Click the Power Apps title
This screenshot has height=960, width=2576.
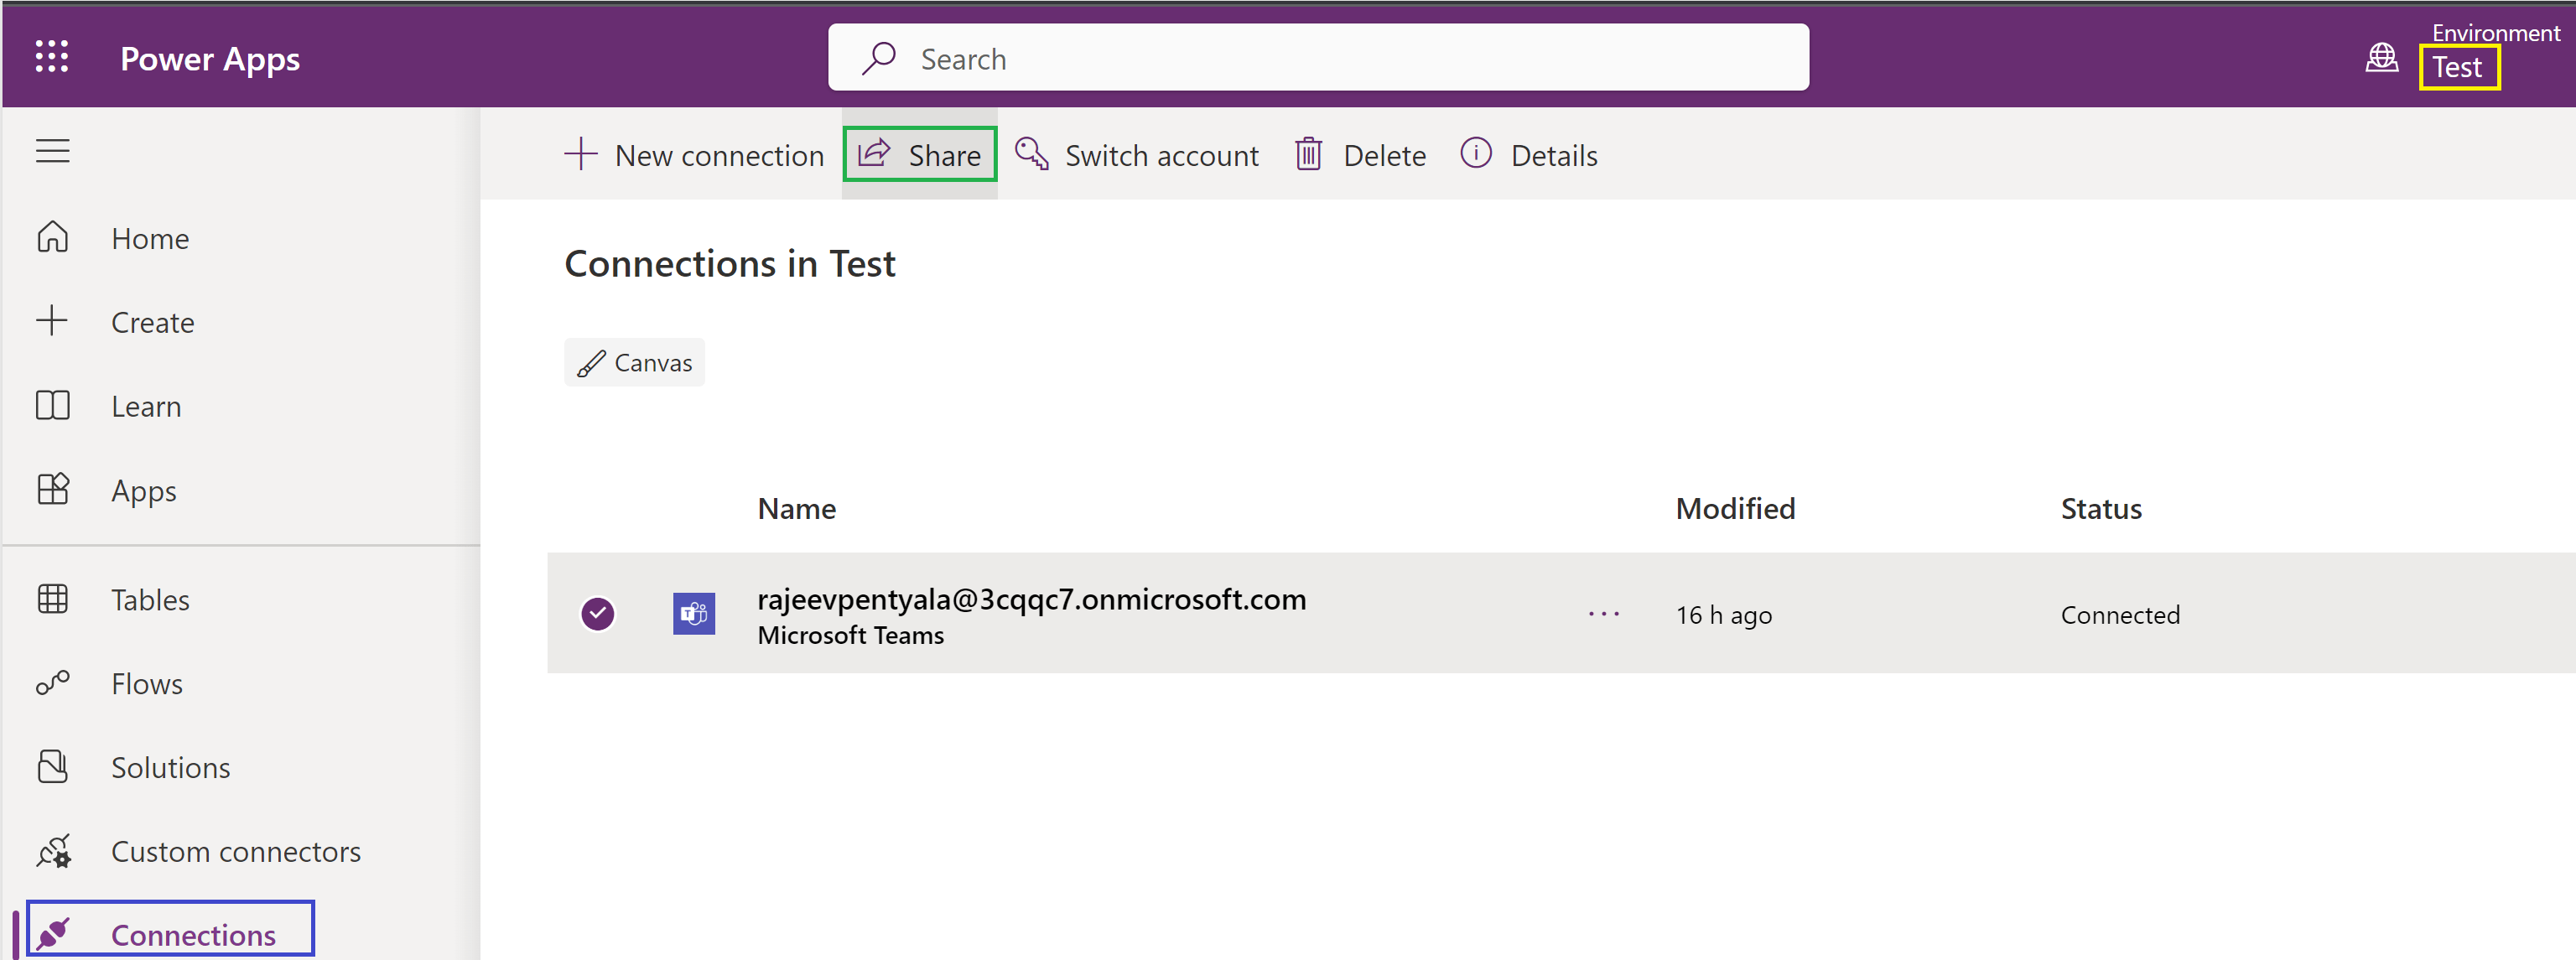pos(210,59)
